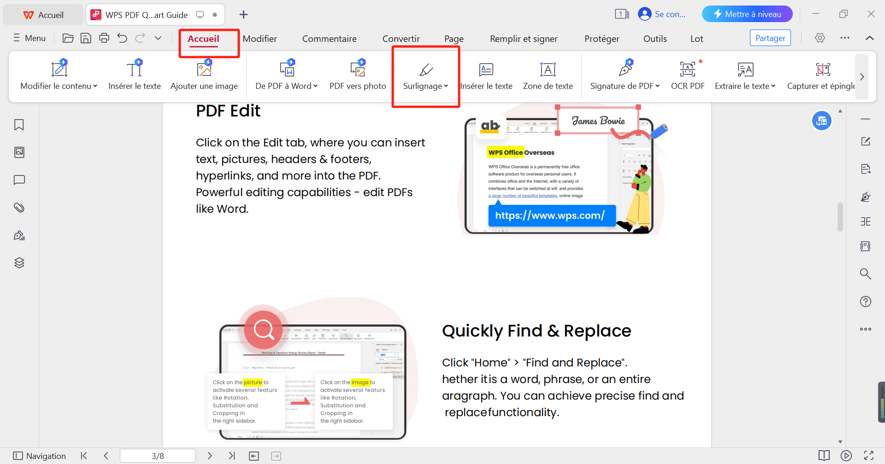Open the more options ellipsis in ribbon header
This screenshot has width=885, height=464.
[845, 38]
